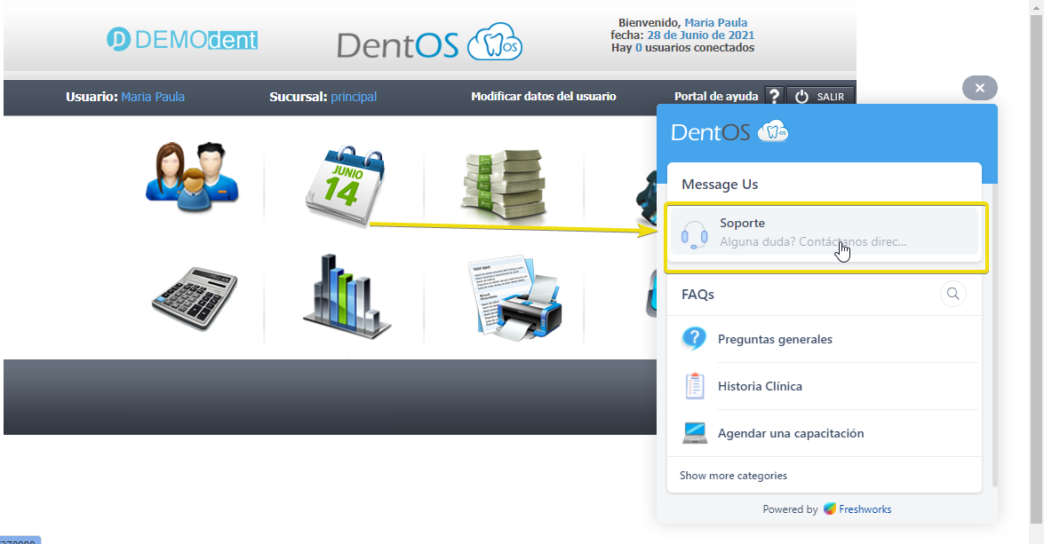Click the Message Us heading
The image size is (1044, 544).
pyautogui.click(x=720, y=185)
